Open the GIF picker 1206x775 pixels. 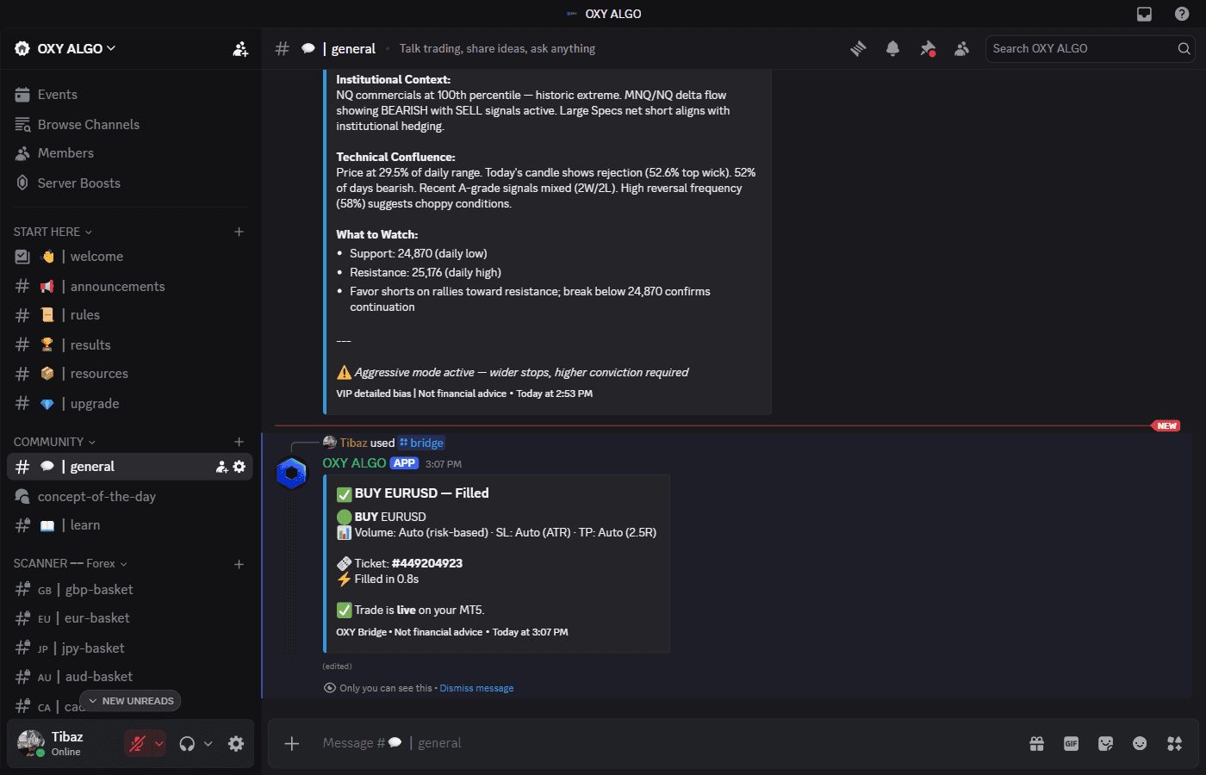1071,742
